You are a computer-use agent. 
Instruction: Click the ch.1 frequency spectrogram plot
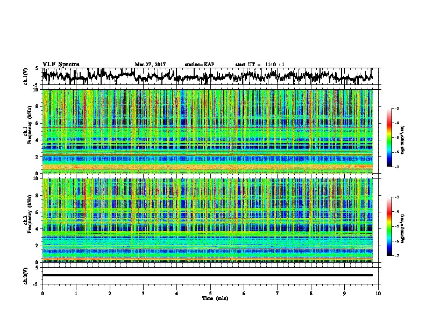tap(207, 131)
